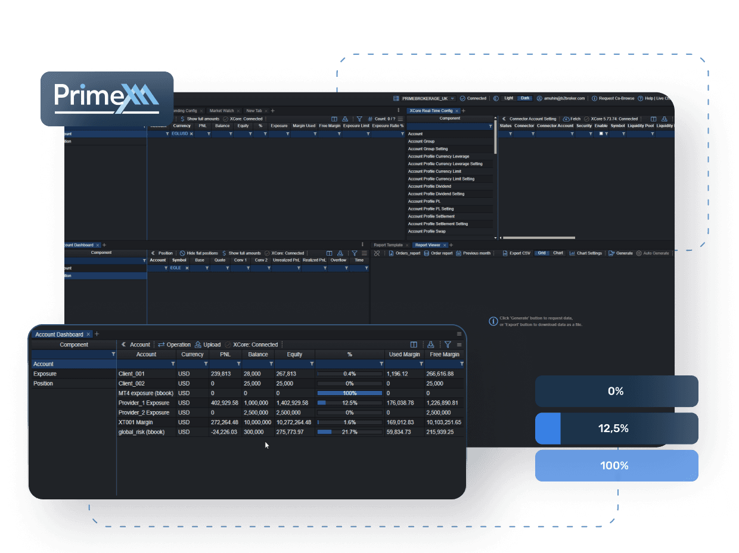Toggle Show full amounts in Position panel
Viewport: 739px width, 553px height.
(x=242, y=253)
